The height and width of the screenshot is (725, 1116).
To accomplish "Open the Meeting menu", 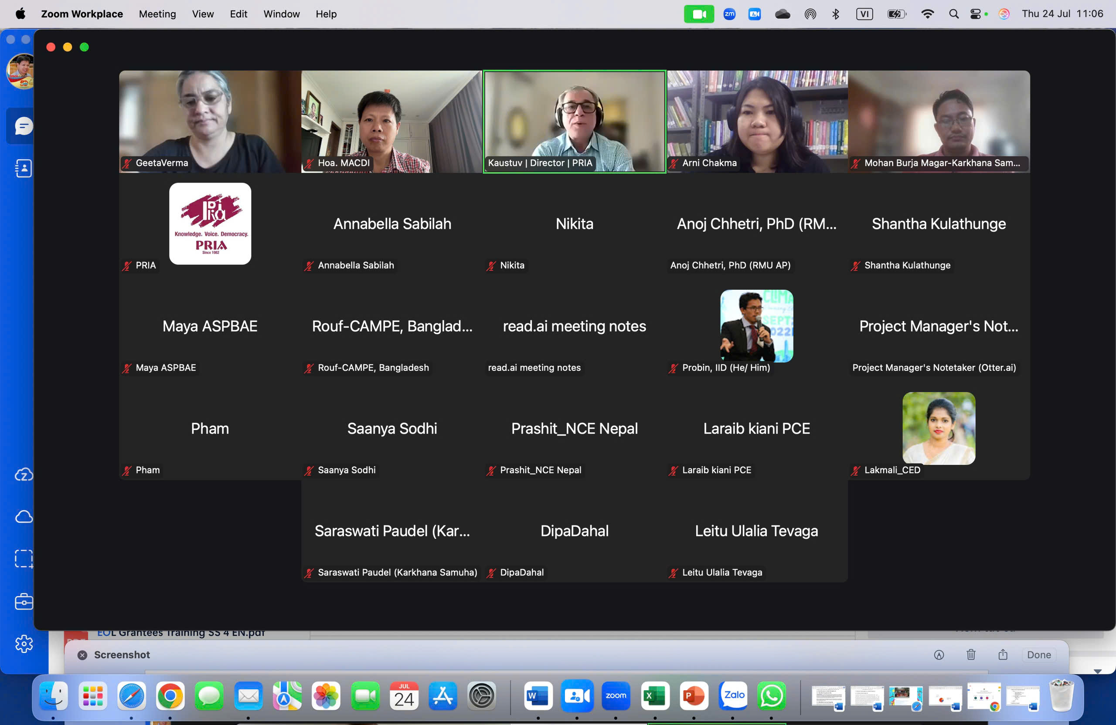I will coord(157,14).
